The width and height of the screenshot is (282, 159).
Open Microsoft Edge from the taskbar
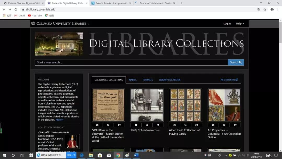82,155
